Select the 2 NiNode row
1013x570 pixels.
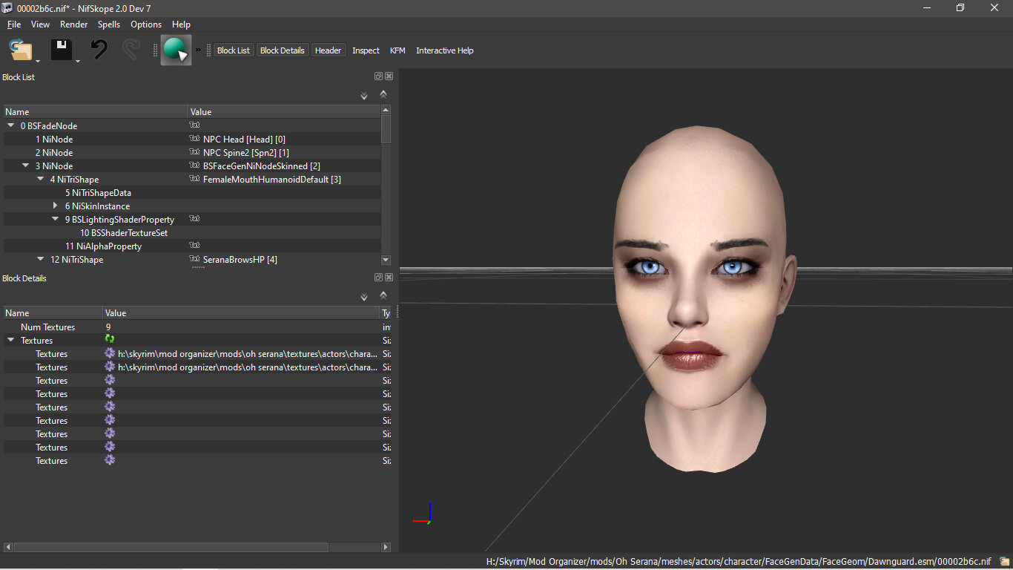click(x=192, y=152)
